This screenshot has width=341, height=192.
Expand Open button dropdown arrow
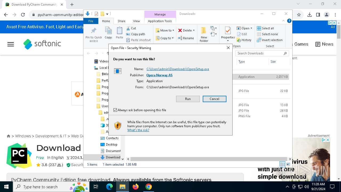pyautogui.click(x=251, y=28)
